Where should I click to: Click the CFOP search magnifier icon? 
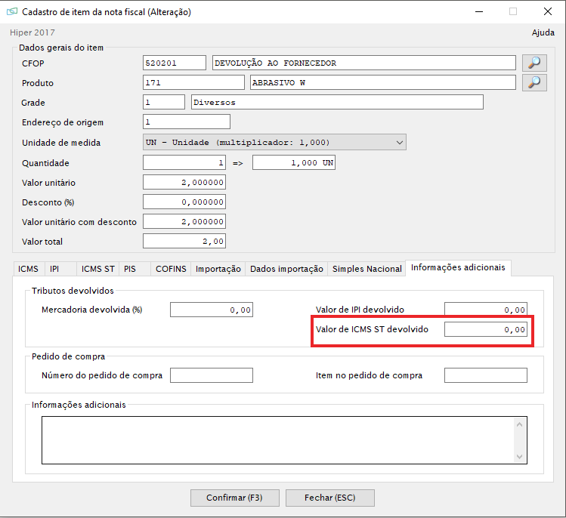click(x=534, y=63)
